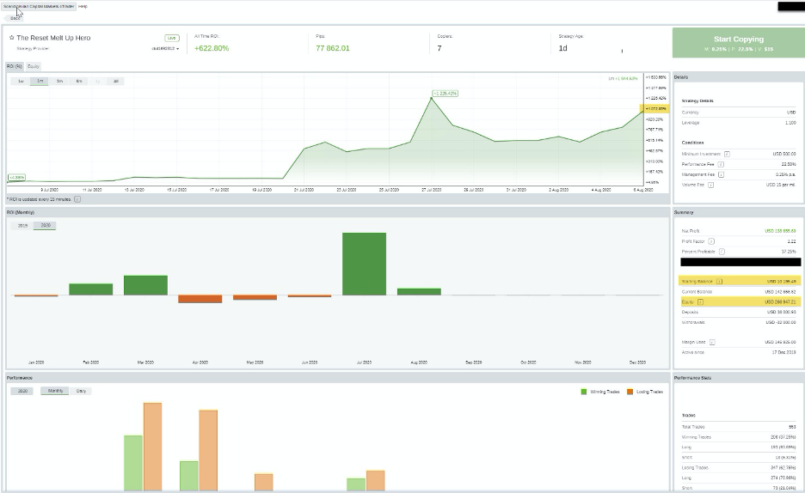
Task: Click info icon next to Profit Factor
Action: (710, 241)
